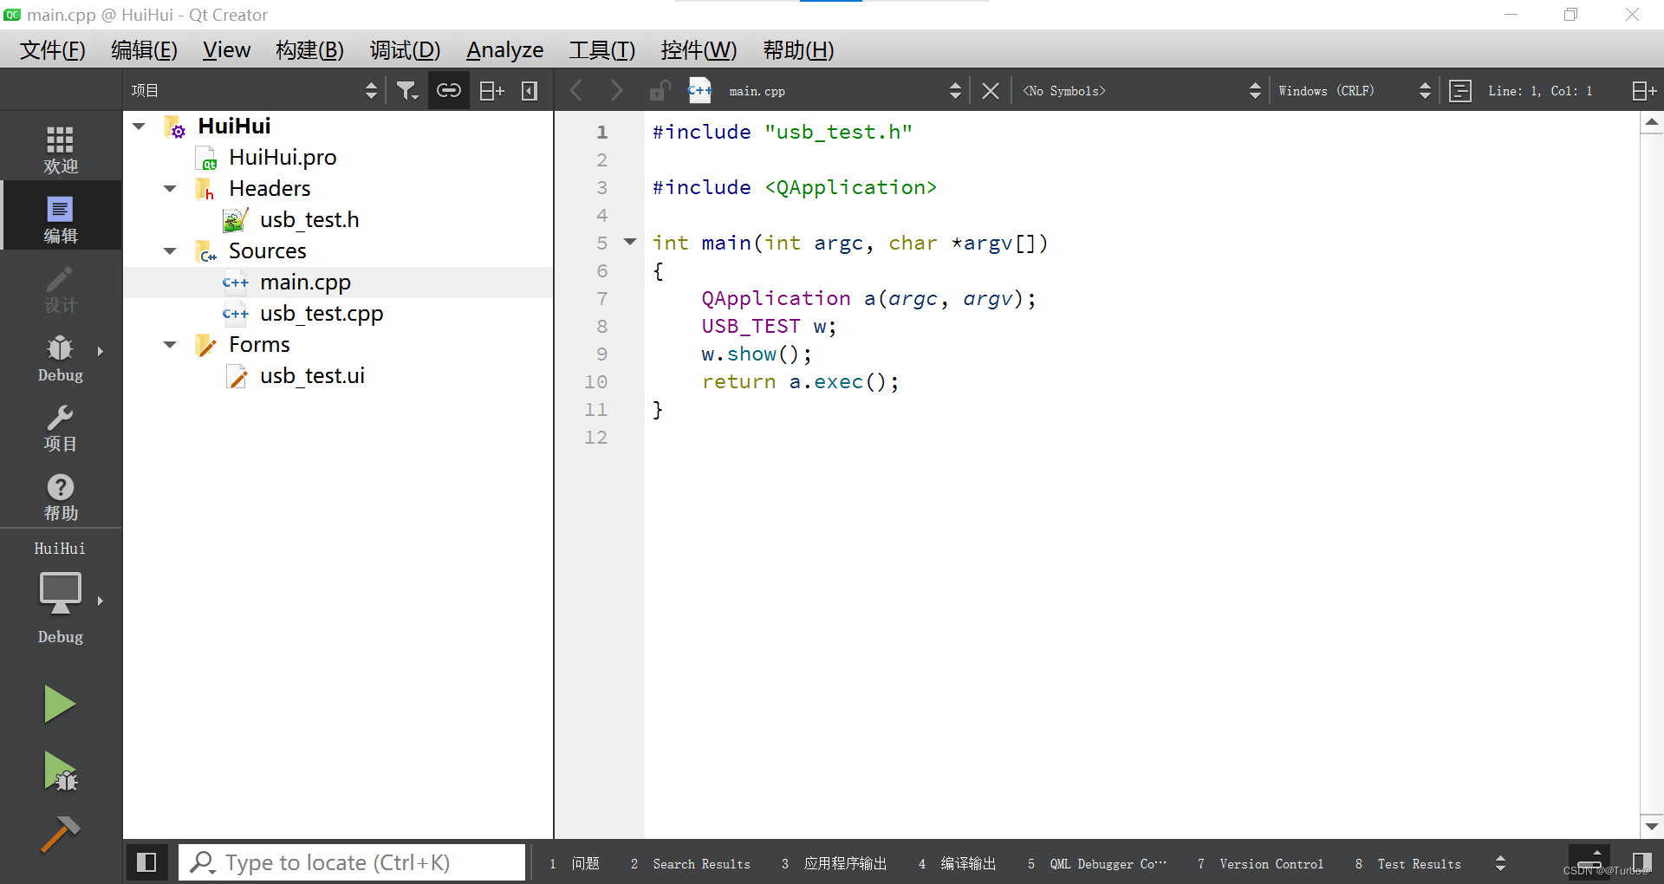1664x884 pixels.
Task: Toggle synchronize with editor link icon
Action: (449, 90)
